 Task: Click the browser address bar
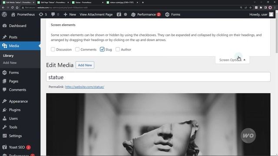pyautogui.click(x=129, y=8)
